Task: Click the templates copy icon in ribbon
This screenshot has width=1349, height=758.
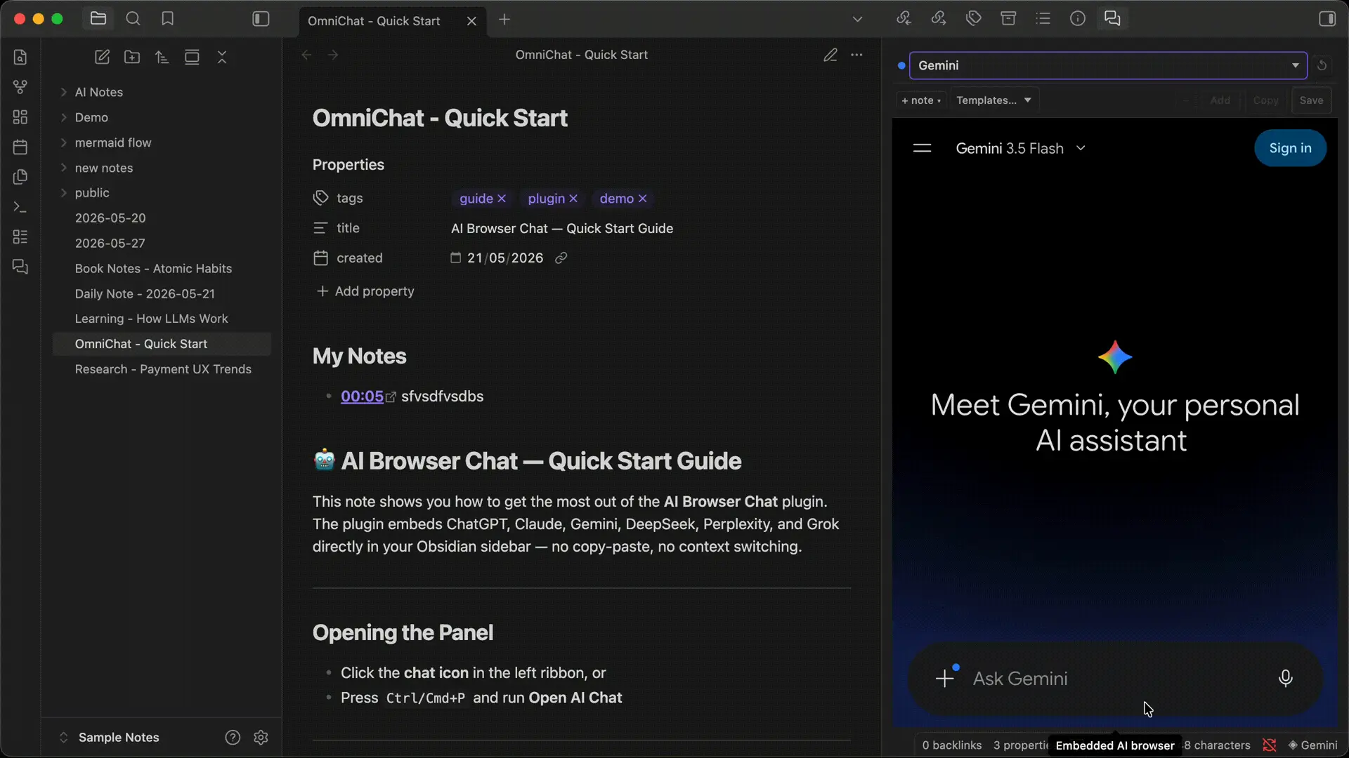Action: point(20,177)
